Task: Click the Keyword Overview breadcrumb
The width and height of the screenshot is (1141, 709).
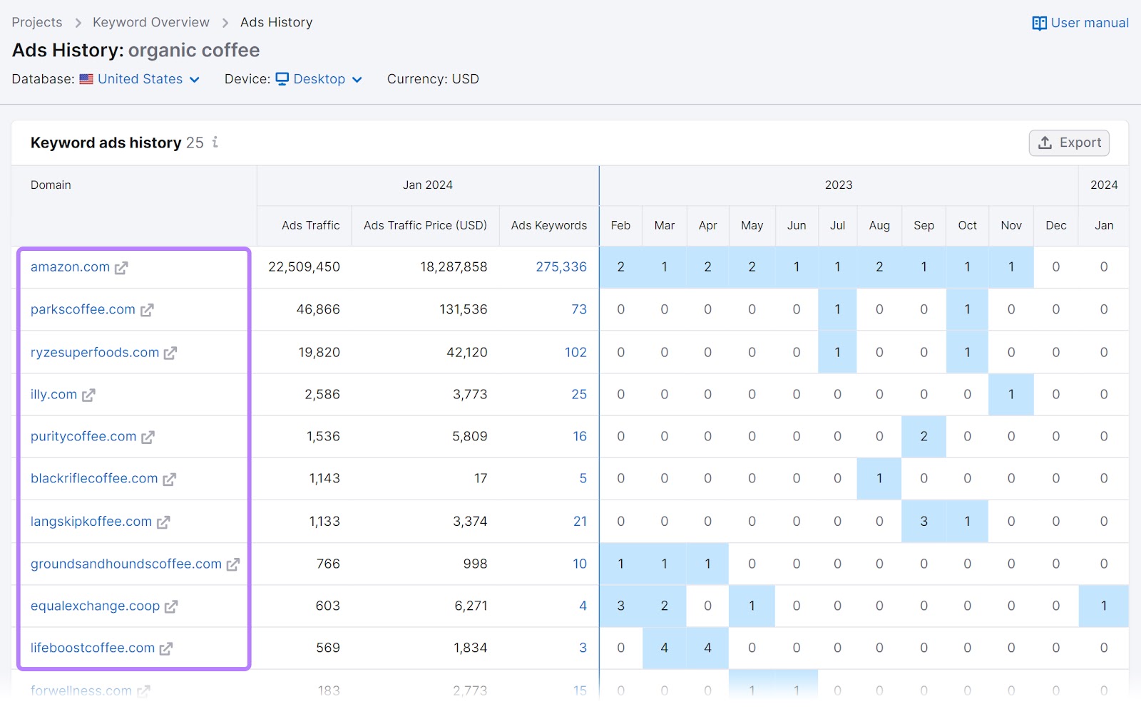Action: [150, 22]
